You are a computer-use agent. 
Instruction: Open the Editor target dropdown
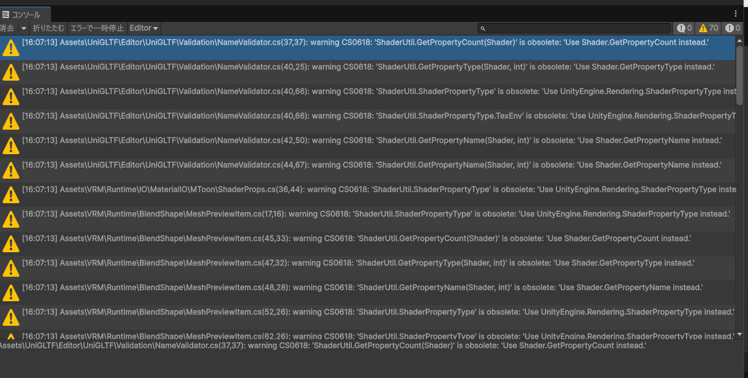(144, 28)
